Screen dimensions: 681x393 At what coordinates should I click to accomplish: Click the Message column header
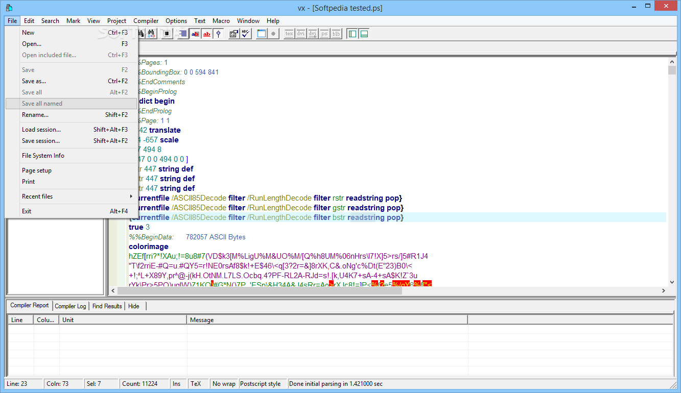pos(327,320)
